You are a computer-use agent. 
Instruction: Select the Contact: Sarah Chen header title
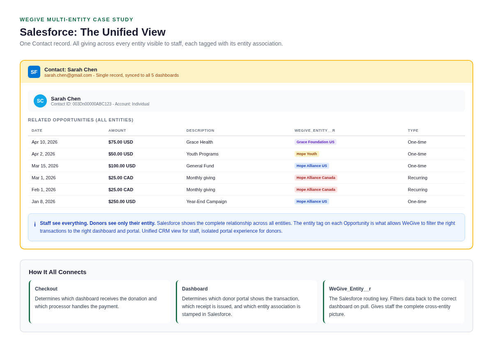coord(71,69)
